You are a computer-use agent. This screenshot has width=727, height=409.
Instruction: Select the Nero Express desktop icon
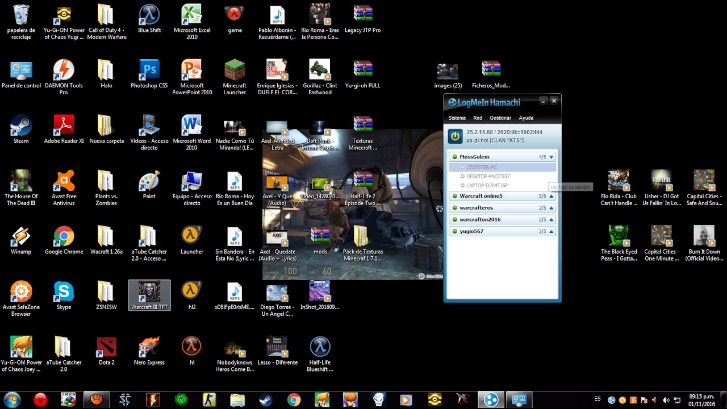pos(149,351)
